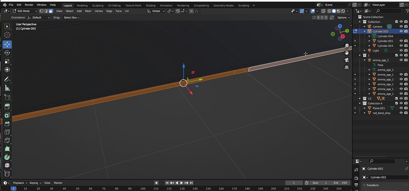Toggle camera view in viewport
Image resolution: width=409 pixels, height=191 pixels.
[347, 60]
